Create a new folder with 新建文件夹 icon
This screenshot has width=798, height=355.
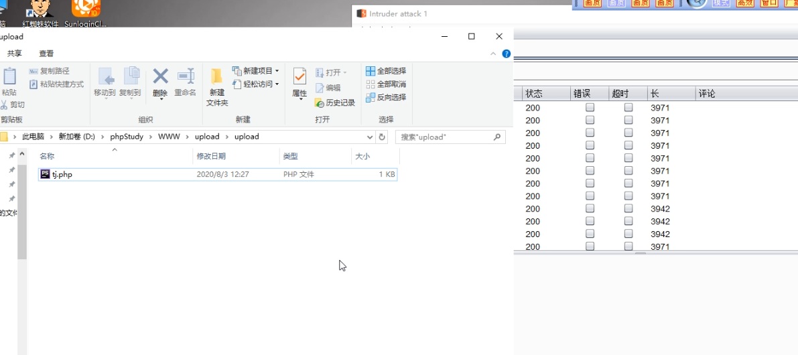click(x=216, y=77)
